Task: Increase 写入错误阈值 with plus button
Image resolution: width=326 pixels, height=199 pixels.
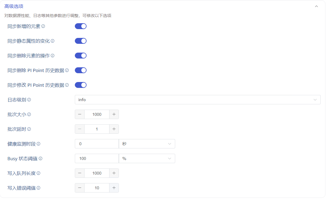Action: 114,188
